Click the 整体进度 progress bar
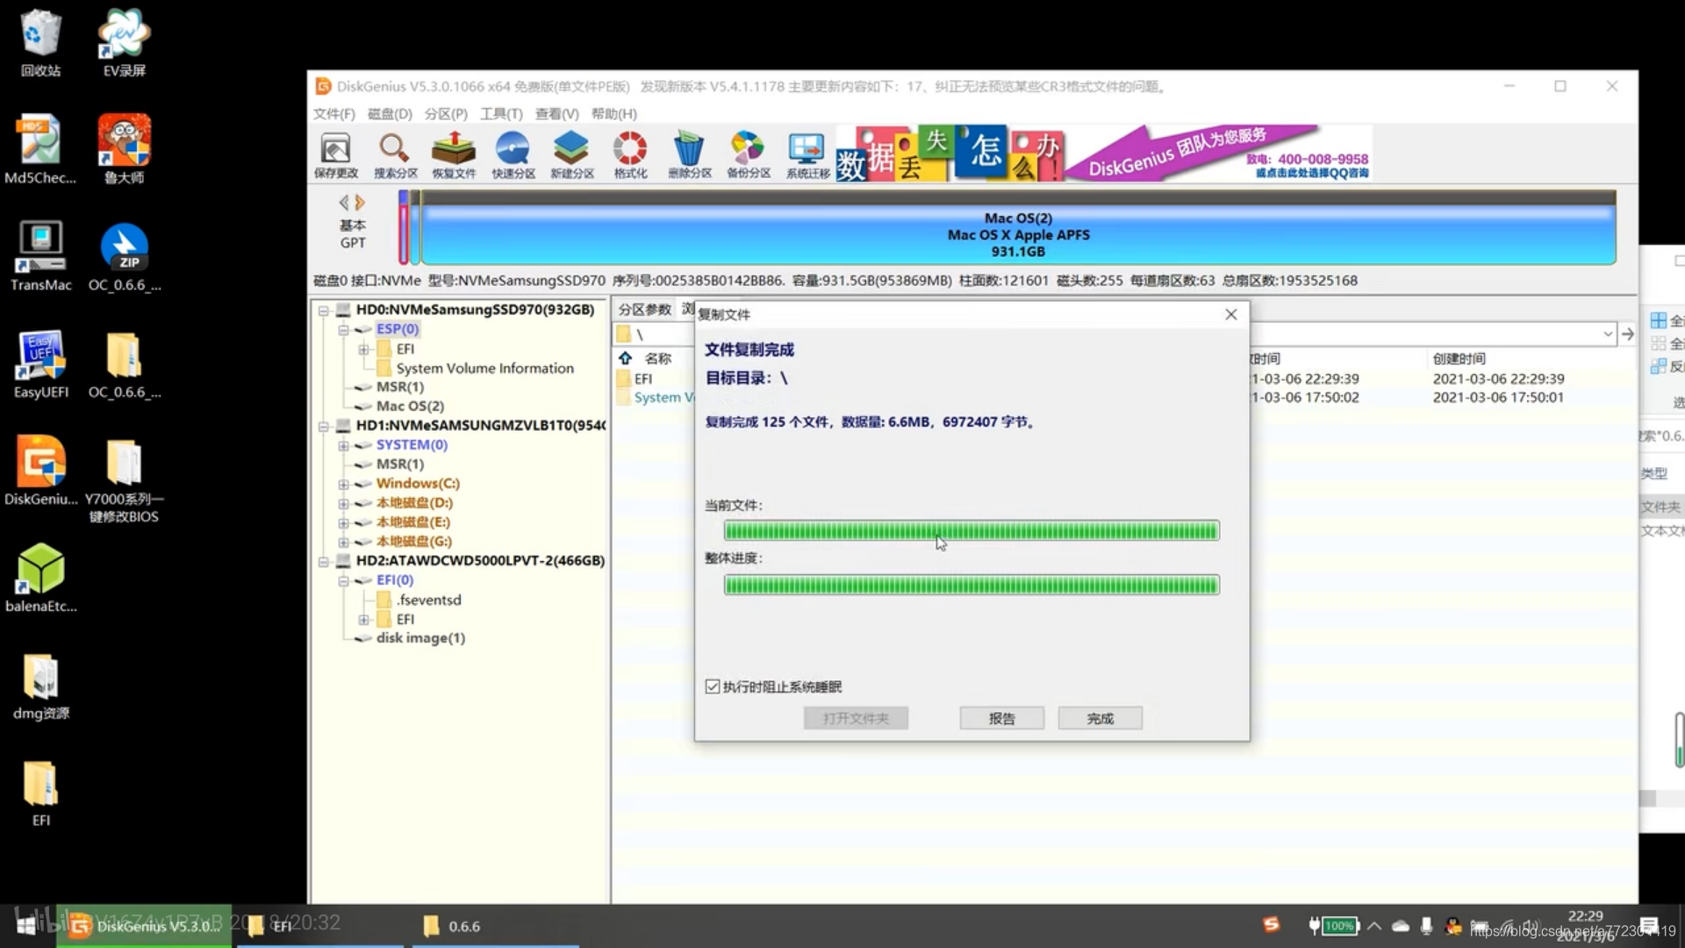This screenshot has height=948, width=1685. (972, 585)
